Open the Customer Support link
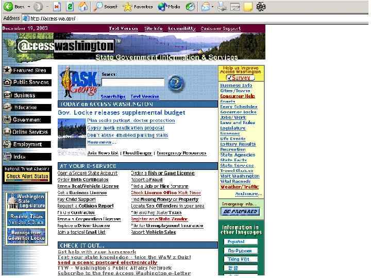 pos(221,28)
